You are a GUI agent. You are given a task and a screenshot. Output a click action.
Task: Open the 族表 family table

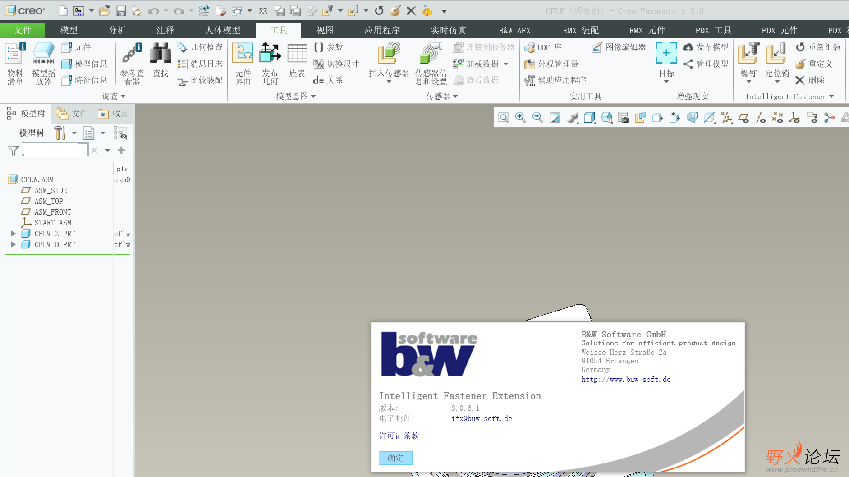click(x=297, y=60)
